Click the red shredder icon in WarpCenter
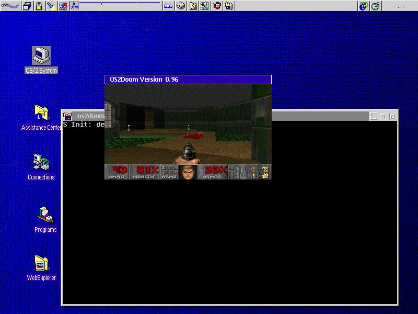The height and width of the screenshot is (314, 418). point(217,6)
